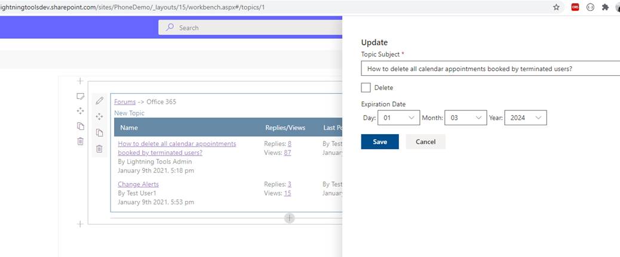Open the section edit icon on the far left
Image resolution: width=620 pixels, height=257 pixels.
point(80,96)
